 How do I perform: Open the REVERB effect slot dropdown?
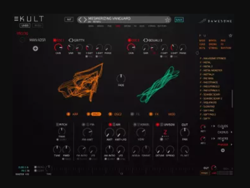(x=223, y=139)
